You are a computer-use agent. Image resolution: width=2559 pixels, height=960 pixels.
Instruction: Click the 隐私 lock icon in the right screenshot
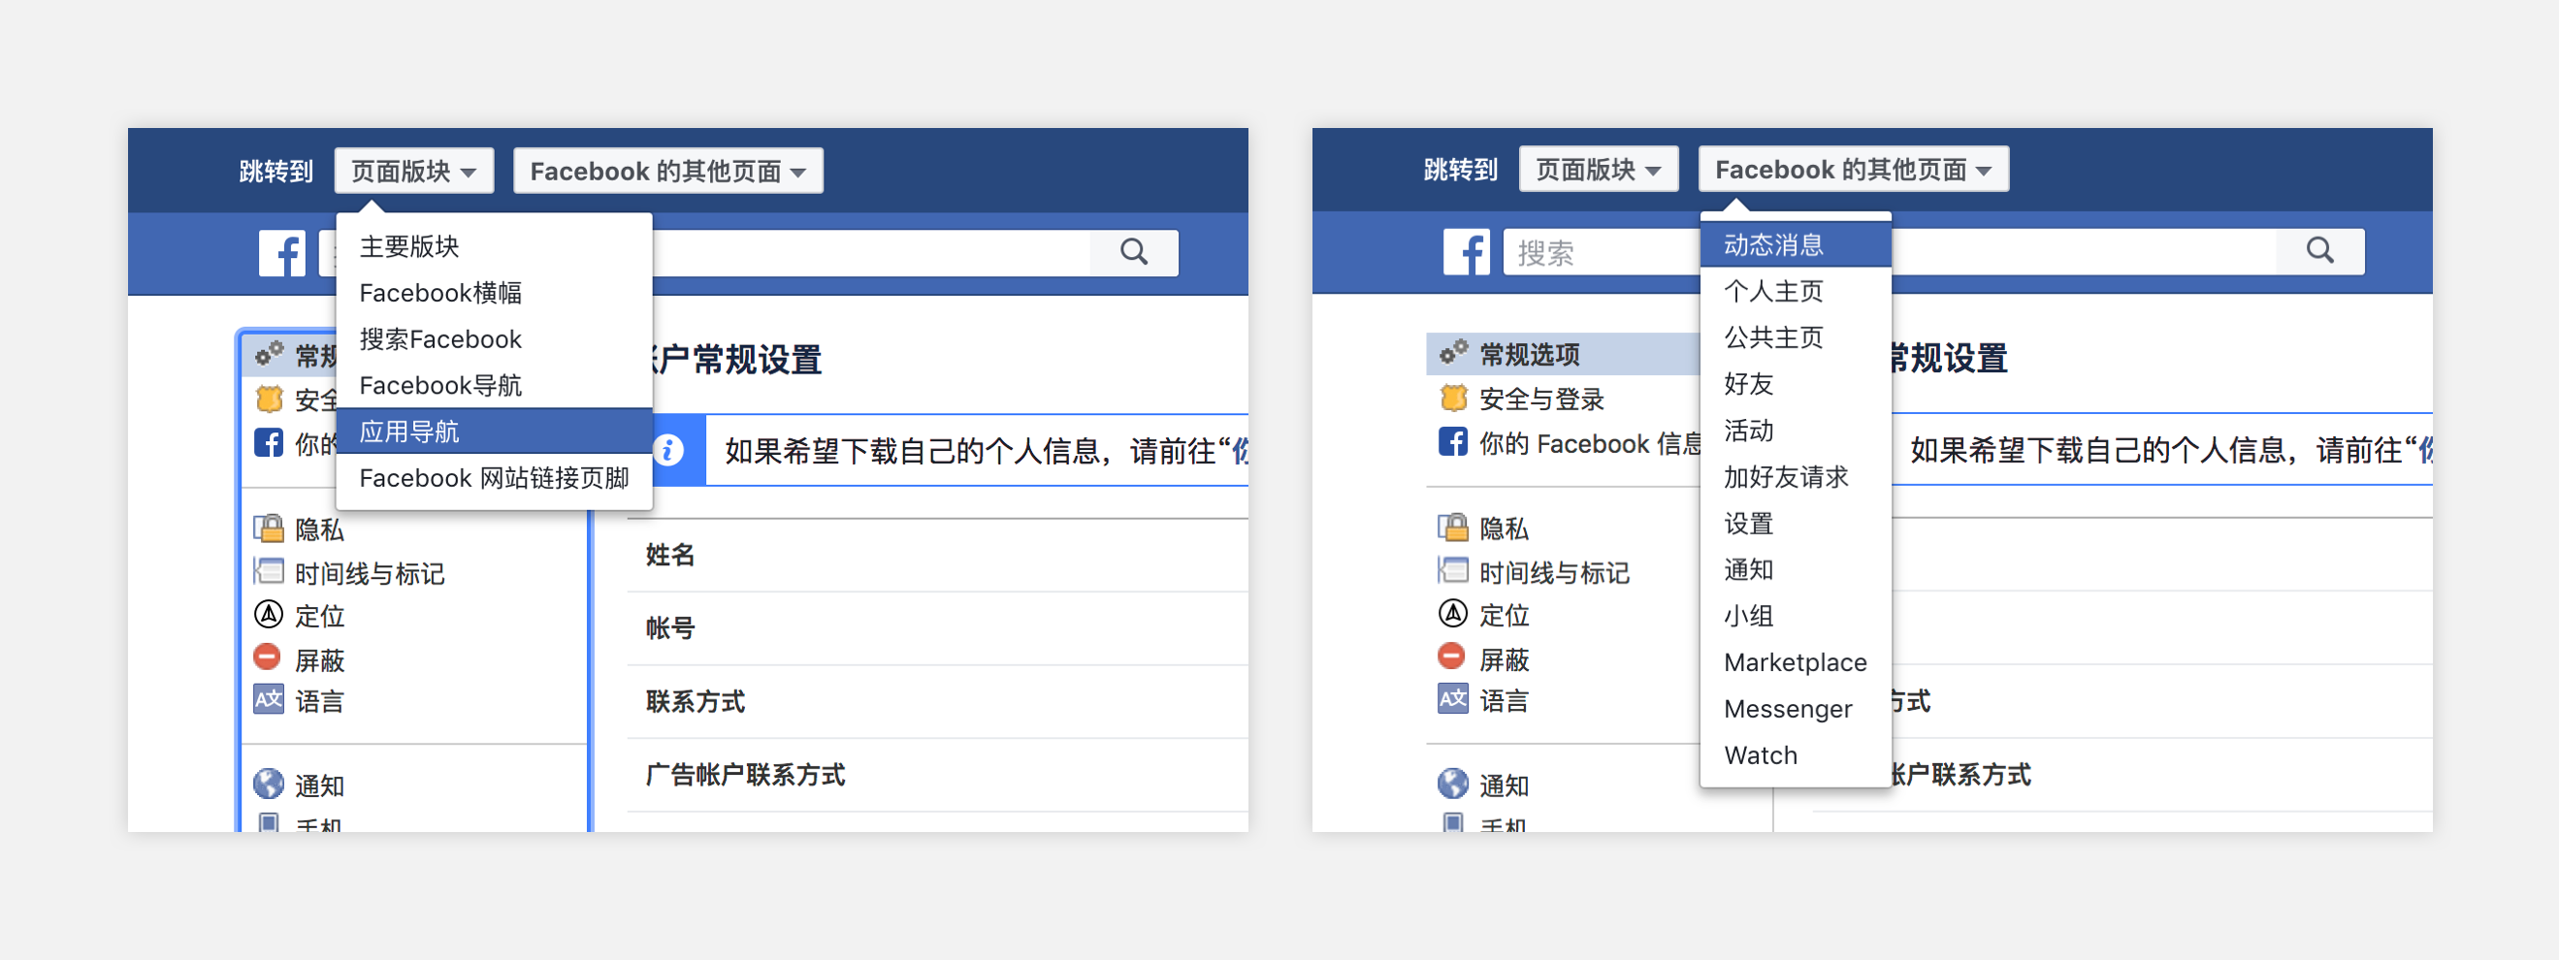point(1452,528)
